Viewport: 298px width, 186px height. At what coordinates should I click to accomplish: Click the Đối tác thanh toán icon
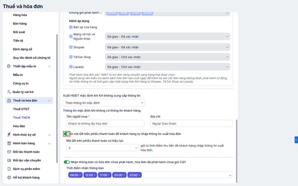point(9,152)
